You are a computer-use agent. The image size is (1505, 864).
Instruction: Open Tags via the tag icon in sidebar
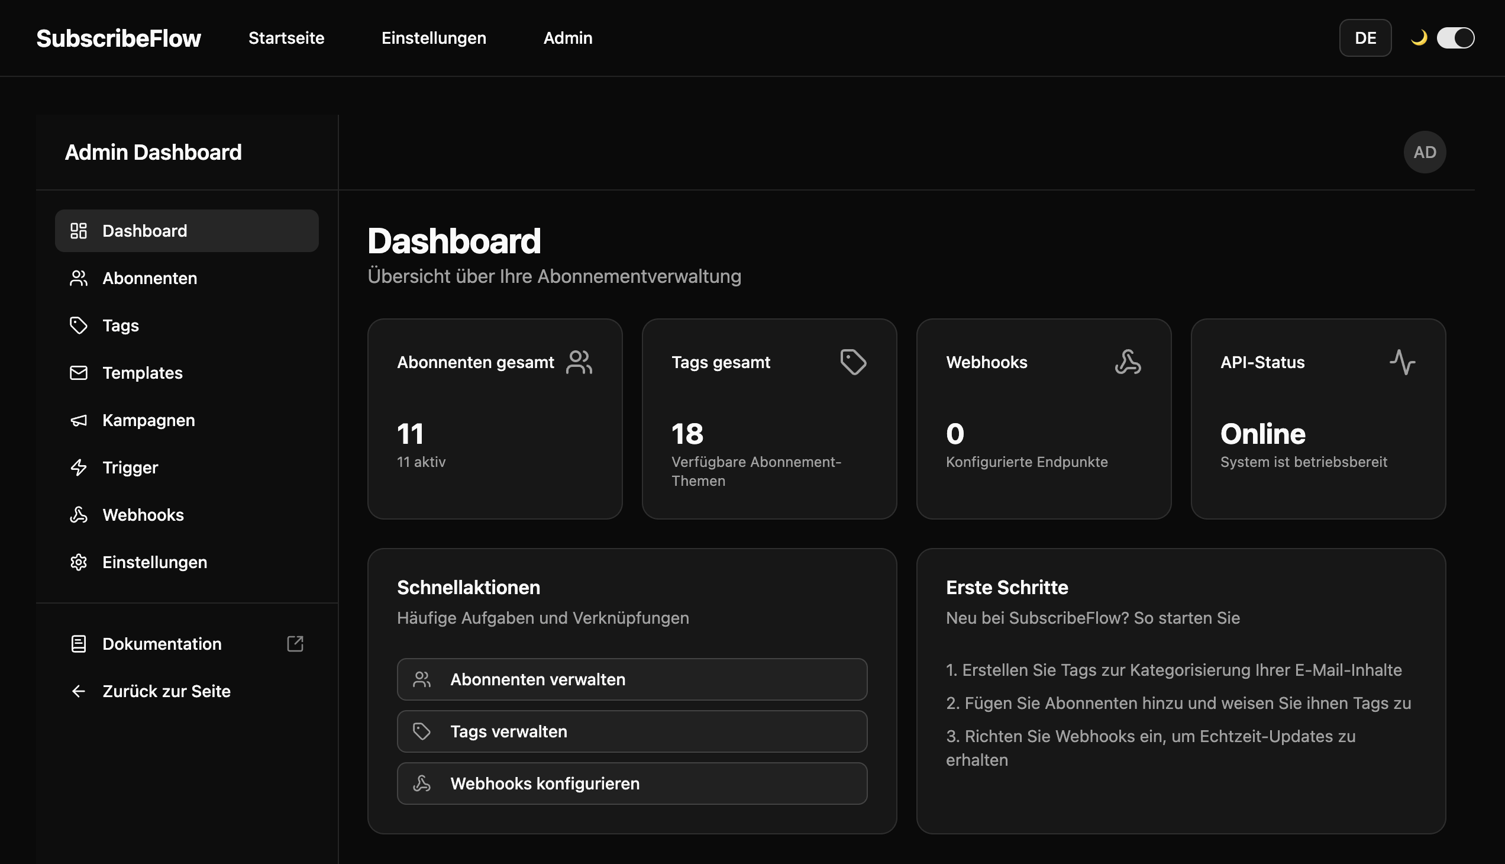(x=78, y=325)
